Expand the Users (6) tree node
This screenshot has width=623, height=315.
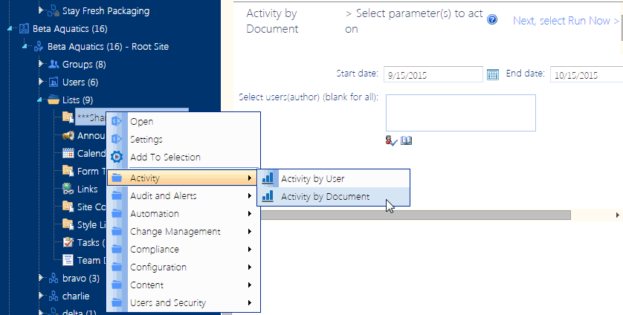click(41, 82)
